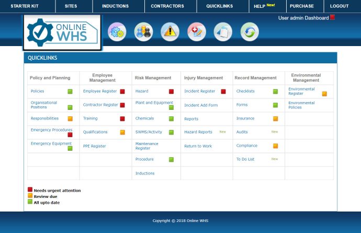Image resolution: width=361 pixels, height=233 pixels.
Task: Click red status square next to Contractor Register
Action: click(122, 105)
